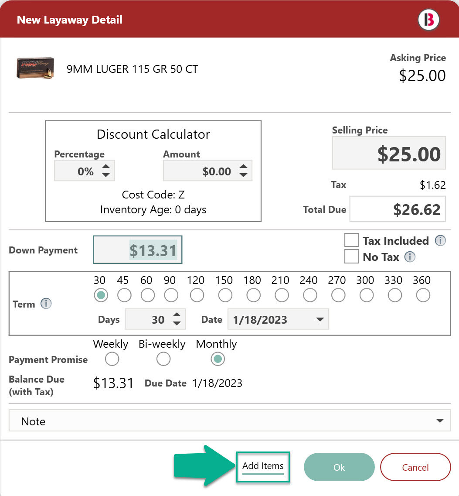
Task: Select the 360 day term option
Action: coord(422,295)
